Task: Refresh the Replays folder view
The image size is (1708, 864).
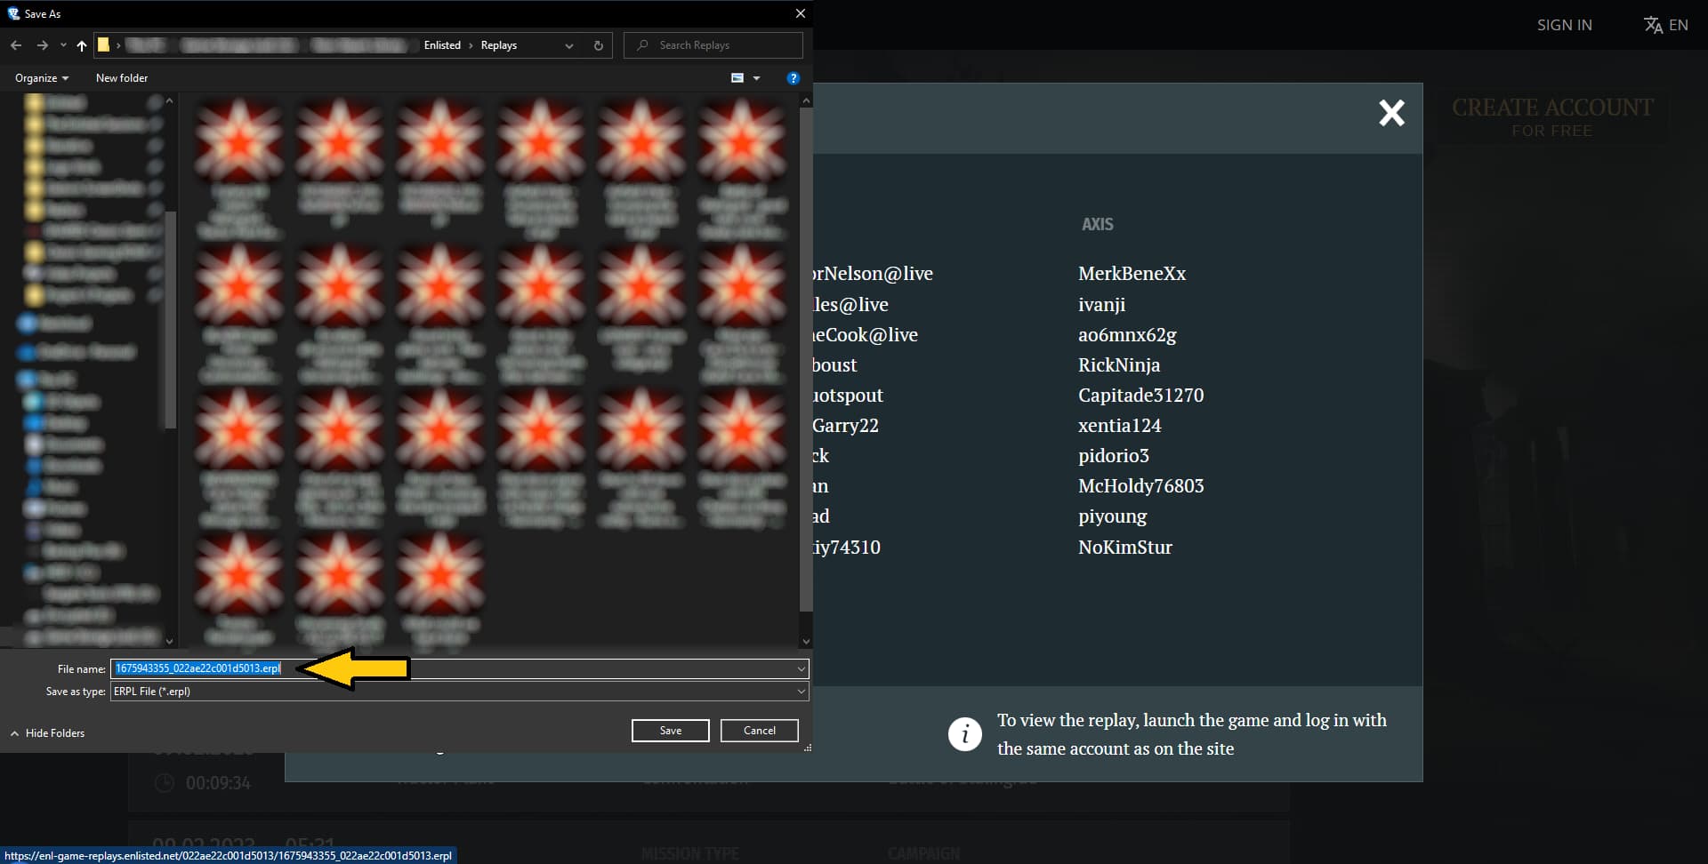Action: click(x=598, y=45)
